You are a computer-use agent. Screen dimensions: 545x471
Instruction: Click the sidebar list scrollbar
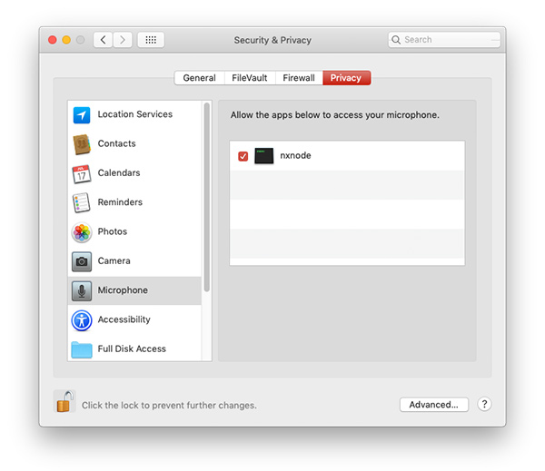pos(207,200)
